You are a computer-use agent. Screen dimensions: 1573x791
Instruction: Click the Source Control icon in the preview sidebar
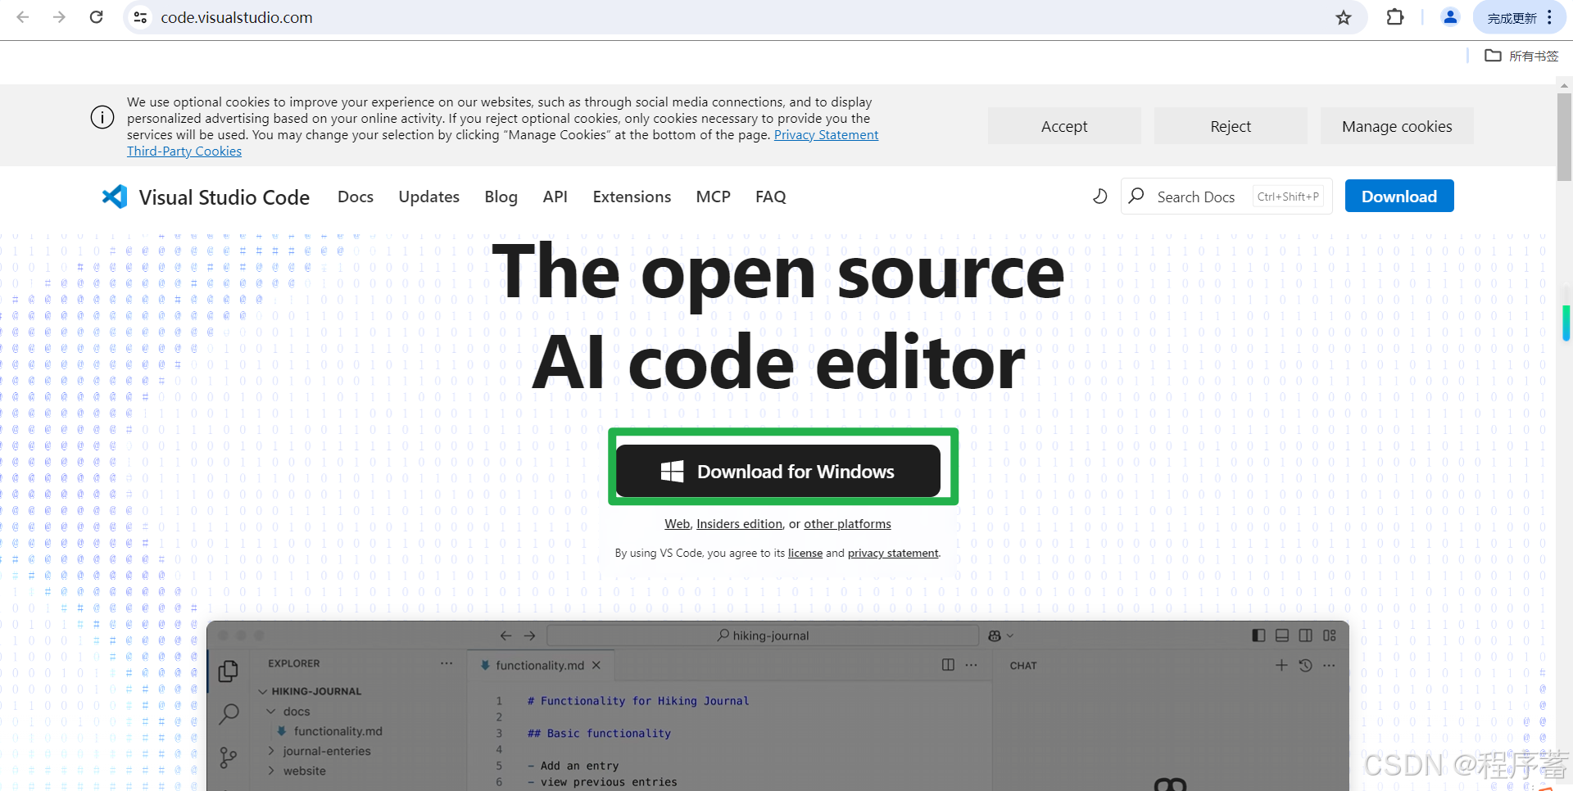click(229, 757)
